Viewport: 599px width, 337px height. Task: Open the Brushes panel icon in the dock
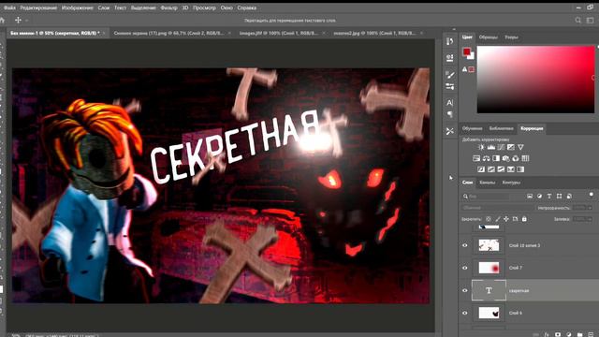449,75
